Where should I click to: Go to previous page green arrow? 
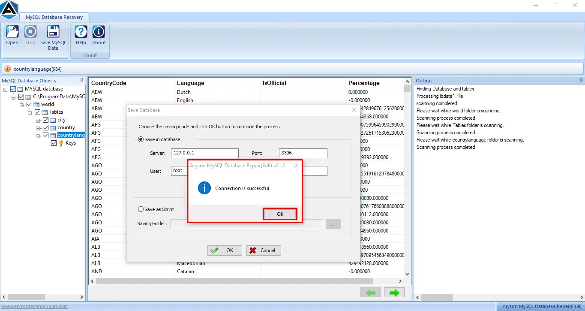pyautogui.click(x=371, y=293)
